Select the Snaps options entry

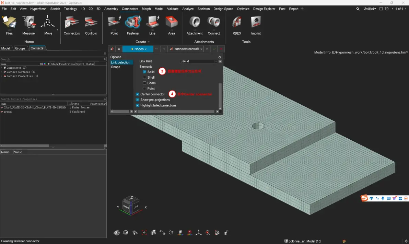tap(116, 67)
